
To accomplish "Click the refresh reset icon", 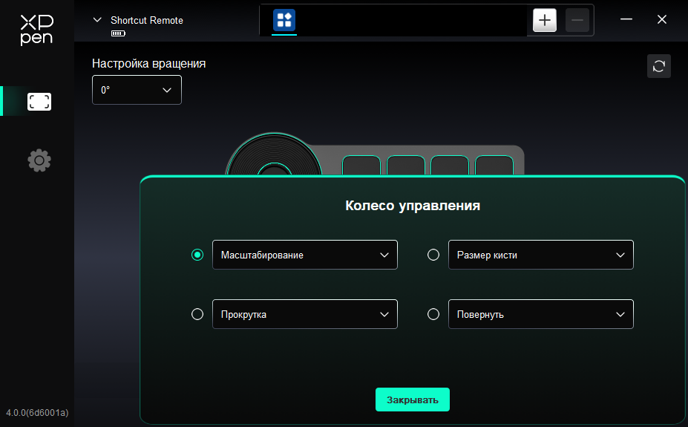I will [658, 66].
